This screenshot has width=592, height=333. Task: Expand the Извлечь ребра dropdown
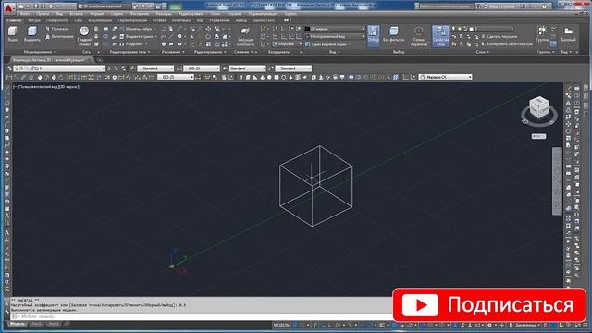[x=154, y=29]
